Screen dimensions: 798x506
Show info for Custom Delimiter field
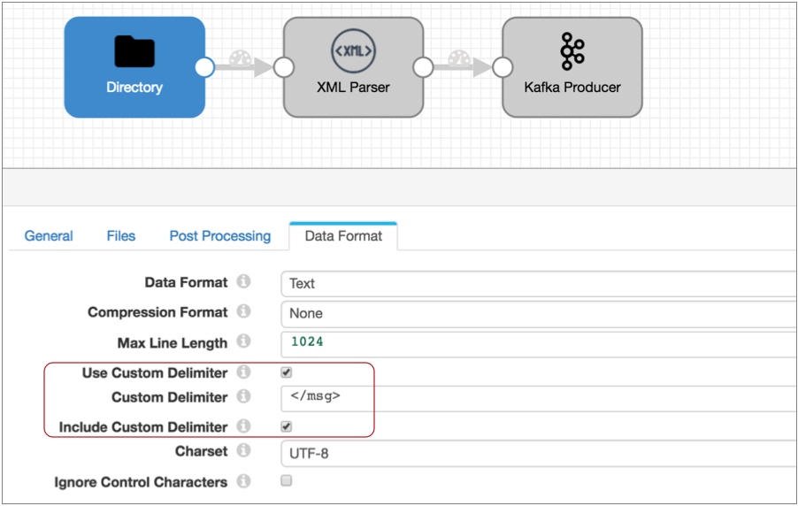coord(243,397)
